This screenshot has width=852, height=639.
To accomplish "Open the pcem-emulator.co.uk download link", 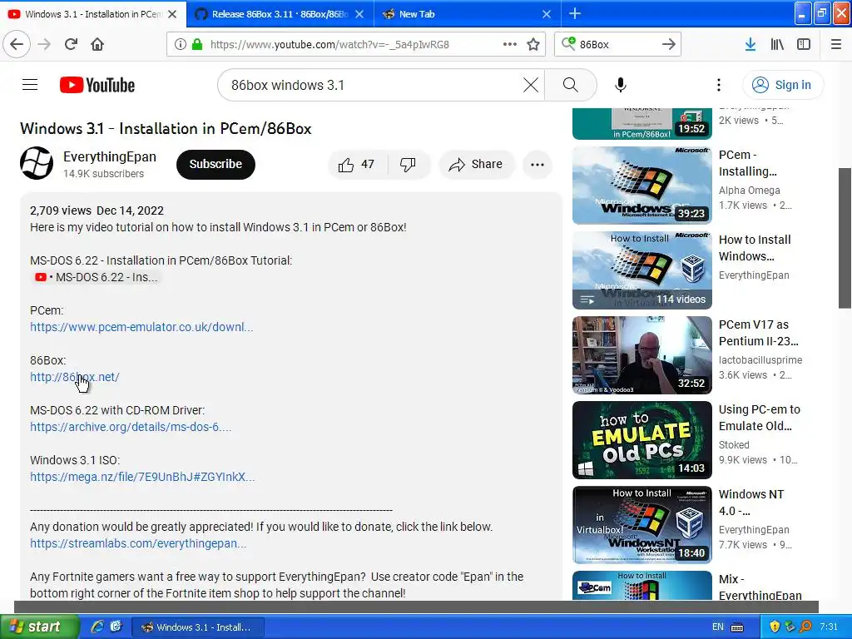I will click(x=141, y=327).
